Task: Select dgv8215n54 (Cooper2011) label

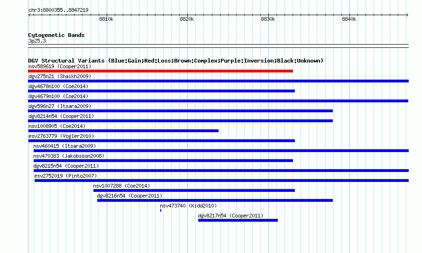Action: point(66,166)
